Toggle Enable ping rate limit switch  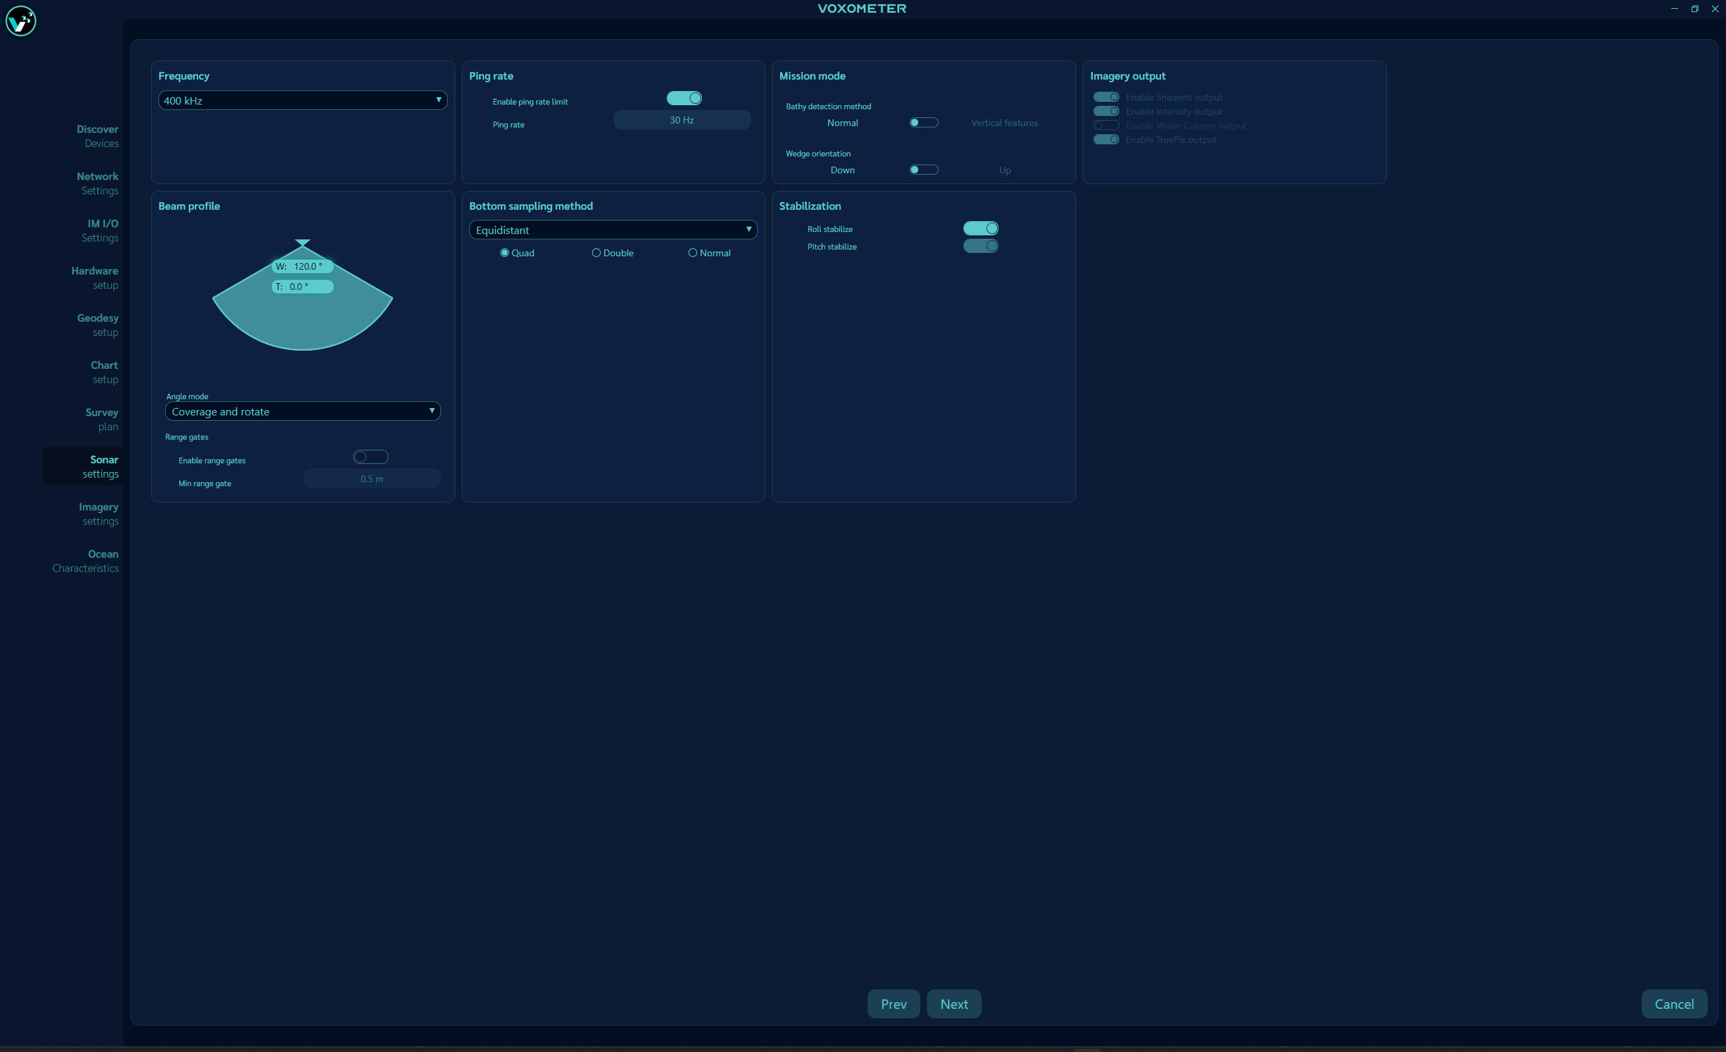tap(684, 98)
